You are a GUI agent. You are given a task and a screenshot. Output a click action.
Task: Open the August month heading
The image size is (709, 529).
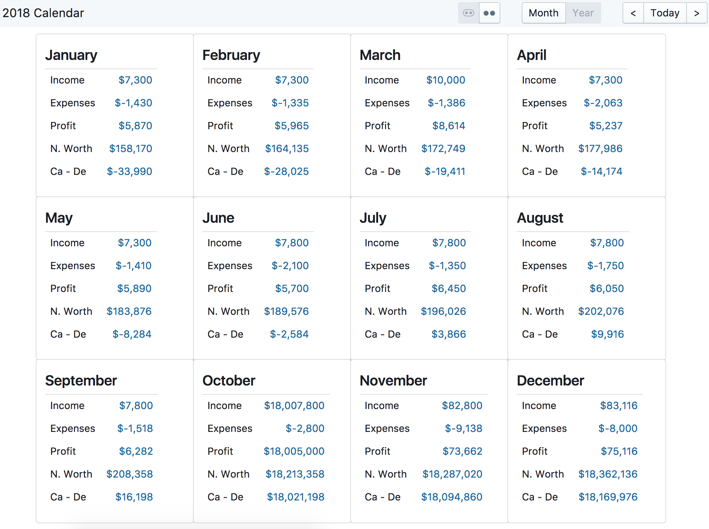click(540, 218)
